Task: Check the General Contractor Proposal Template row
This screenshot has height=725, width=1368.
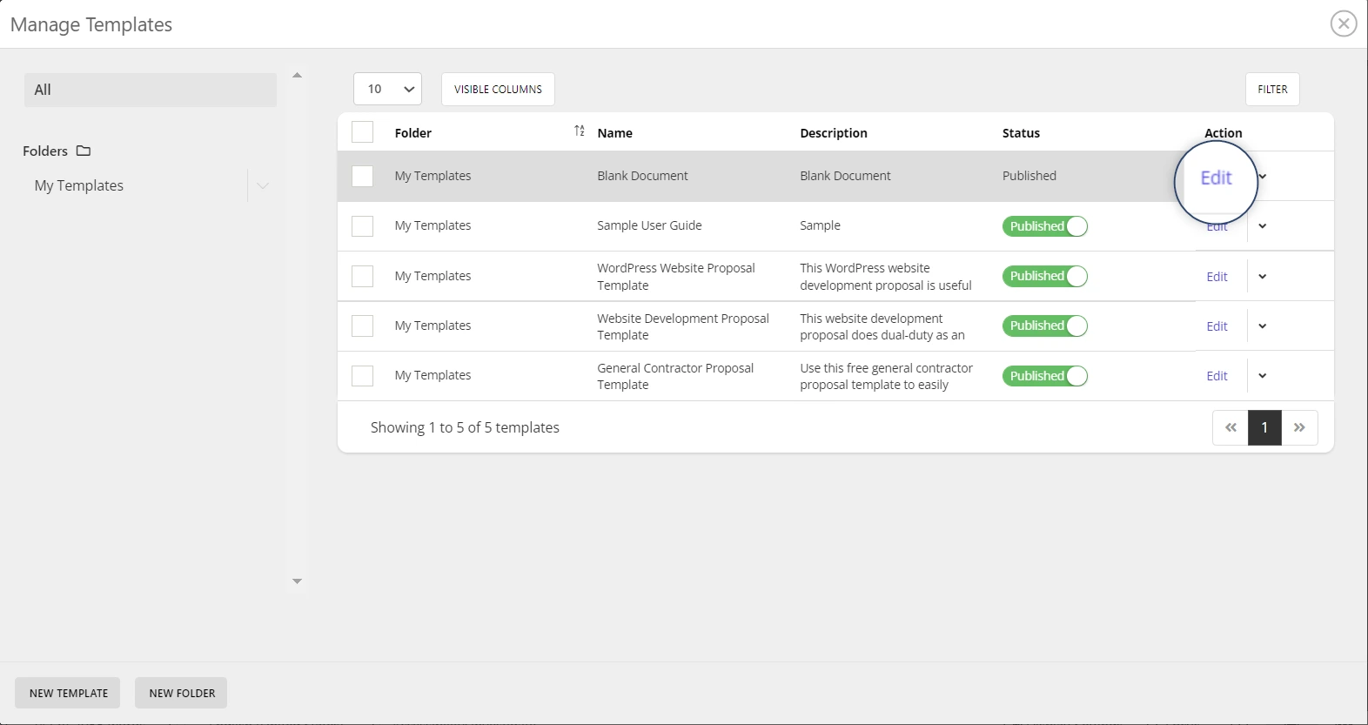Action: click(x=362, y=376)
